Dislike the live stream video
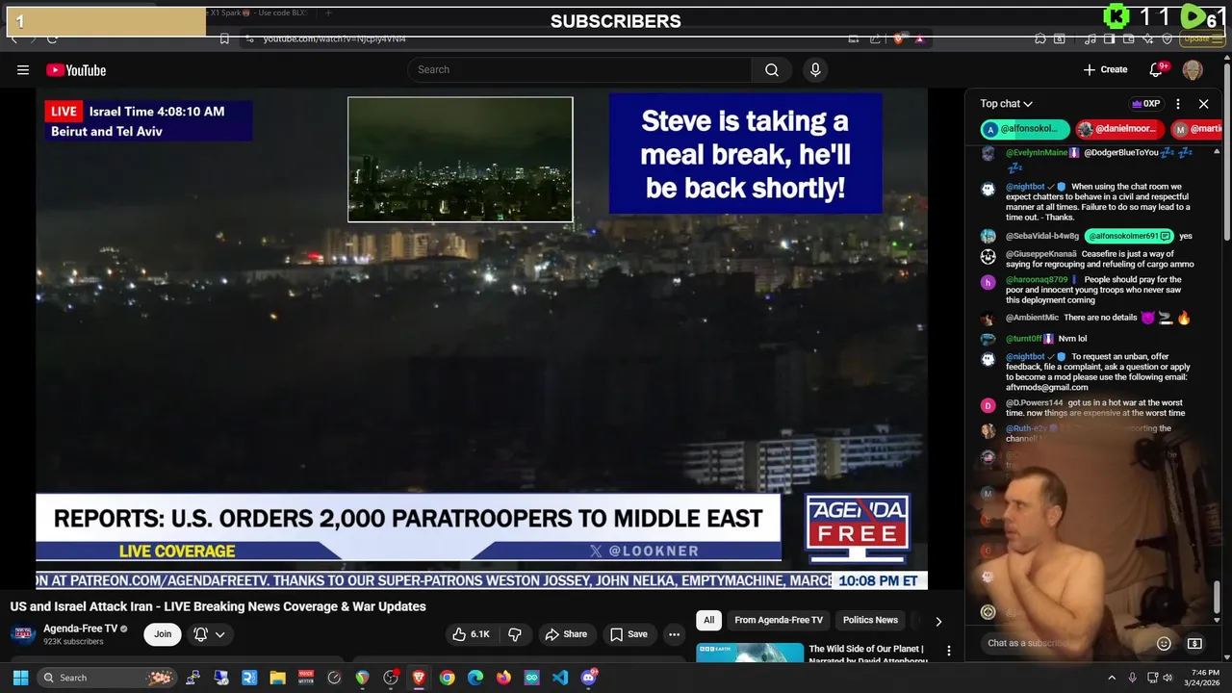The image size is (1232, 693). coord(515,634)
